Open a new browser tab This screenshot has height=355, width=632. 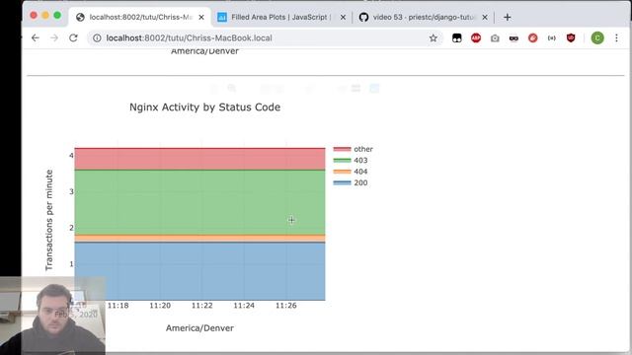[x=507, y=18]
